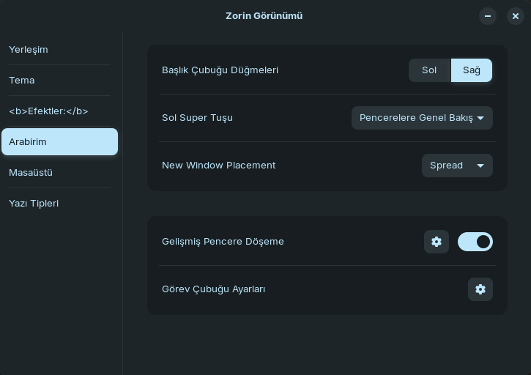The height and width of the screenshot is (375, 531).
Task: Open Sol Super Tuşu dropdown
Action: (x=422, y=118)
